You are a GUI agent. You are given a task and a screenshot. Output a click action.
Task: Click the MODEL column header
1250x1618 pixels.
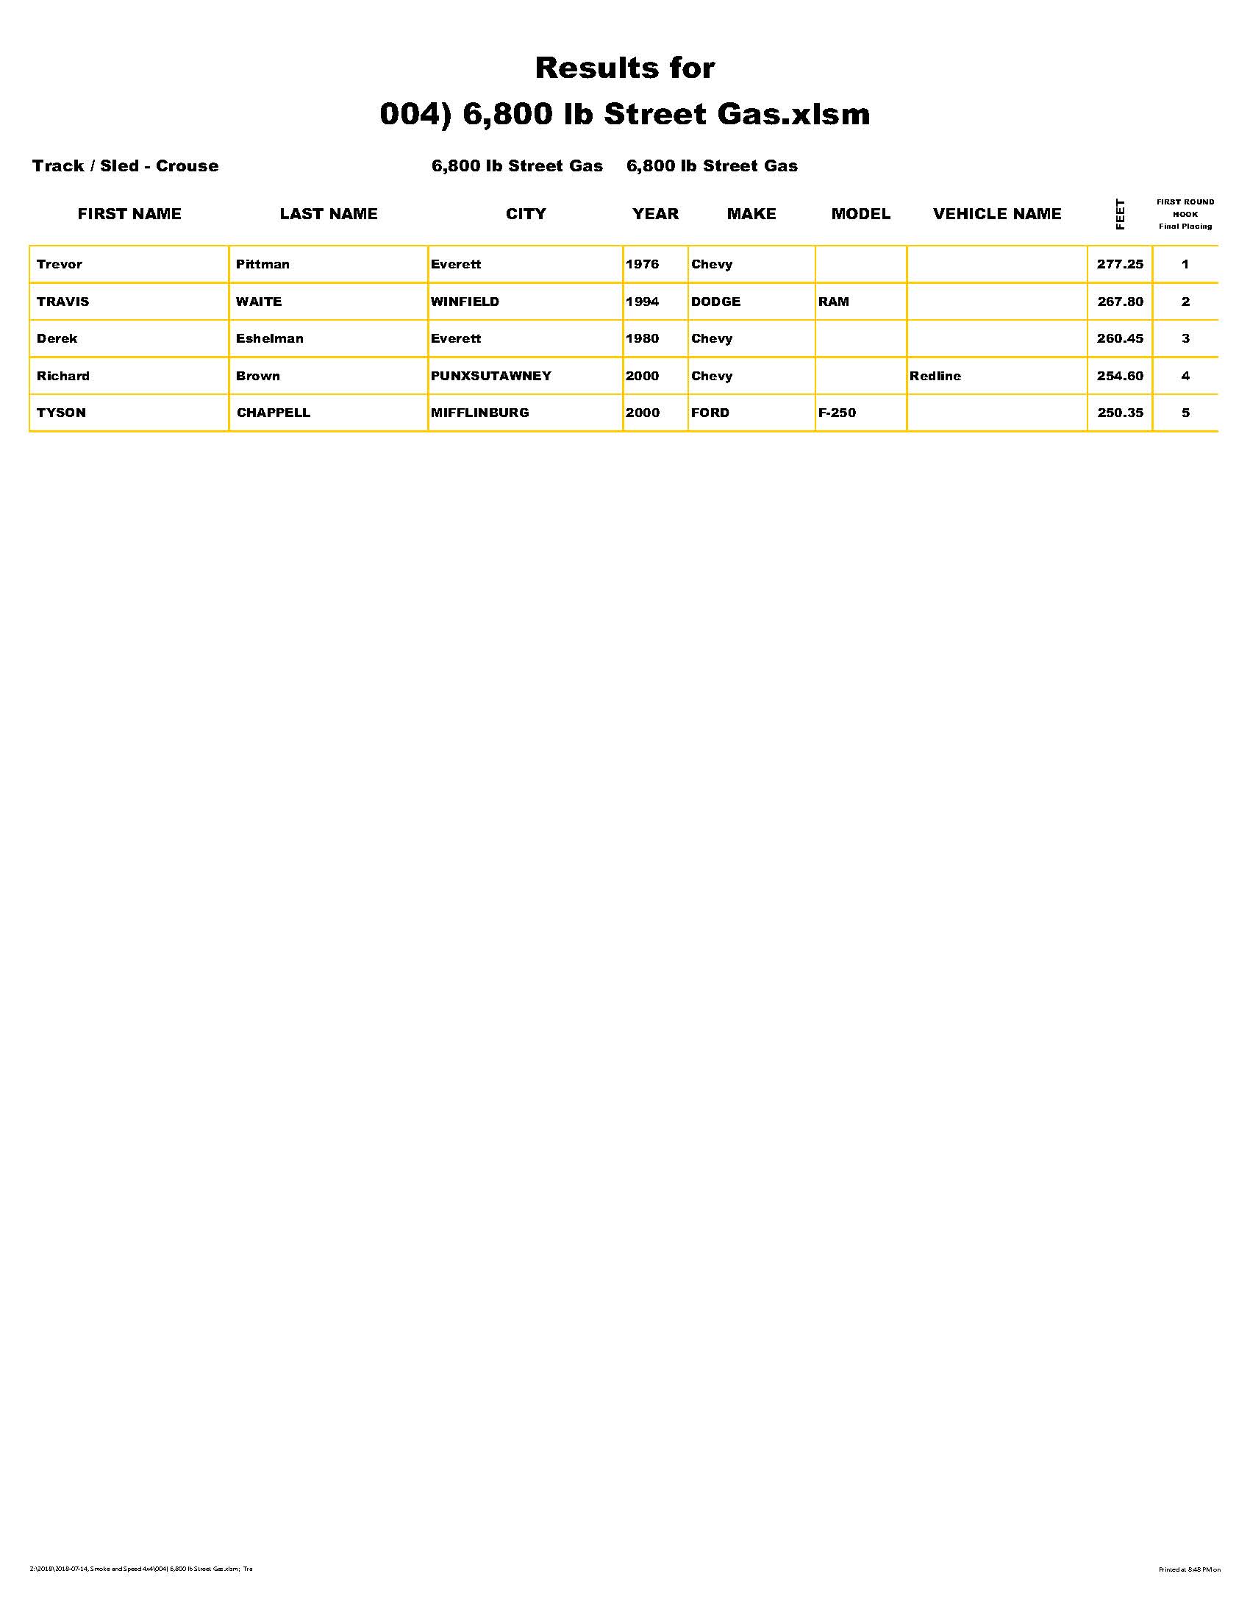coord(860,214)
